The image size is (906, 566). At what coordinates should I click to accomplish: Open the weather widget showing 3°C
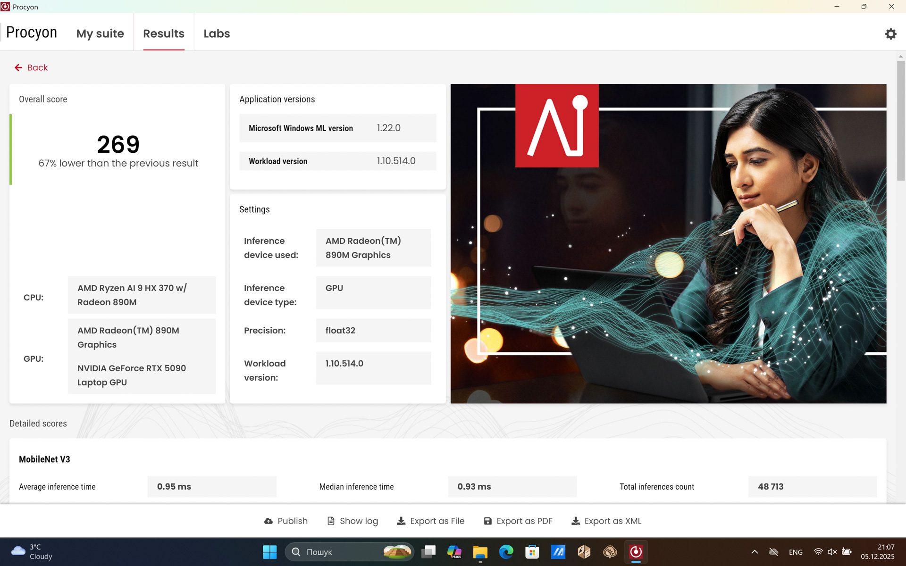click(32, 552)
